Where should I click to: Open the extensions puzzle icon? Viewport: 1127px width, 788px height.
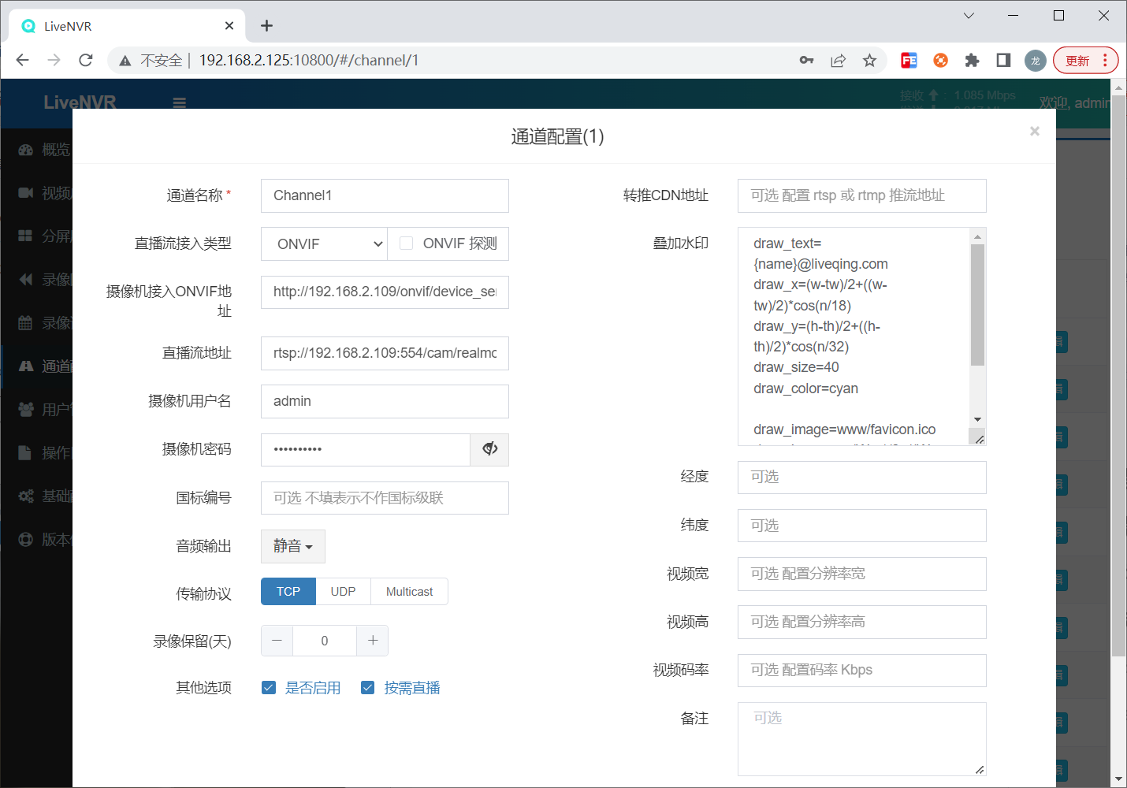[972, 60]
